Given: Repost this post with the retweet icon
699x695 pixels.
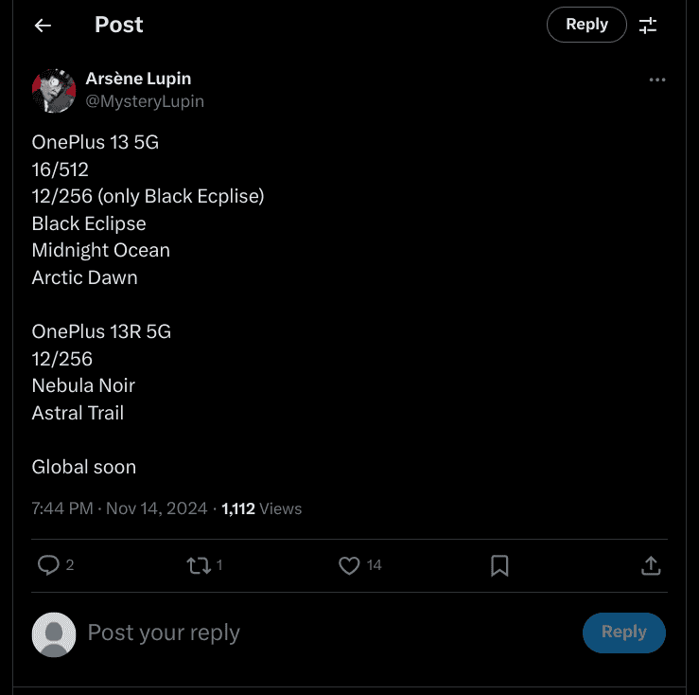Looking at the screenshot, I should 199,565.
